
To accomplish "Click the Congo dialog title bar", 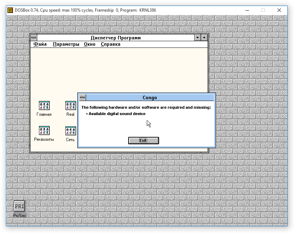I will point(150,97).
